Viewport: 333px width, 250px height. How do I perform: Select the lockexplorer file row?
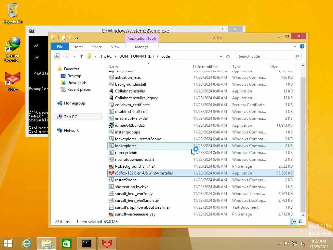201,146
